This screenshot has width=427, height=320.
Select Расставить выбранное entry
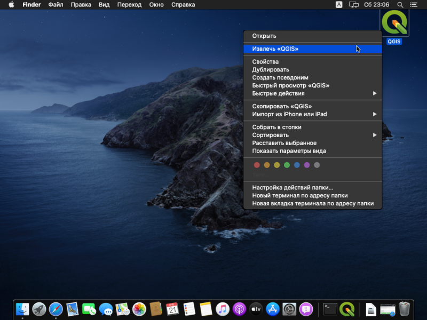[x=313, y=143]
